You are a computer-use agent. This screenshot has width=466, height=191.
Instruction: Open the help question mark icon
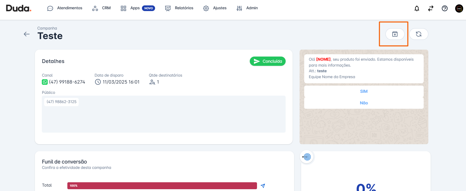(445, 8)
